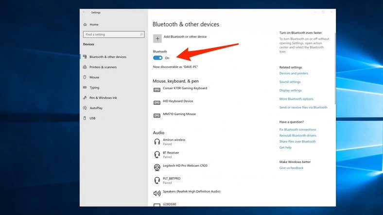383x215 pixels.
Task: Maximize the Settings window
Action: click(323, 12)
